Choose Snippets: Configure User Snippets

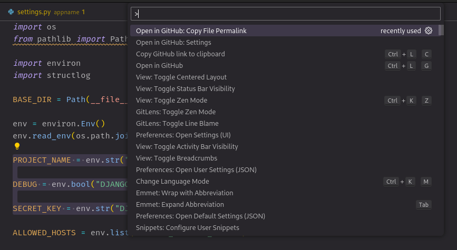284,227
